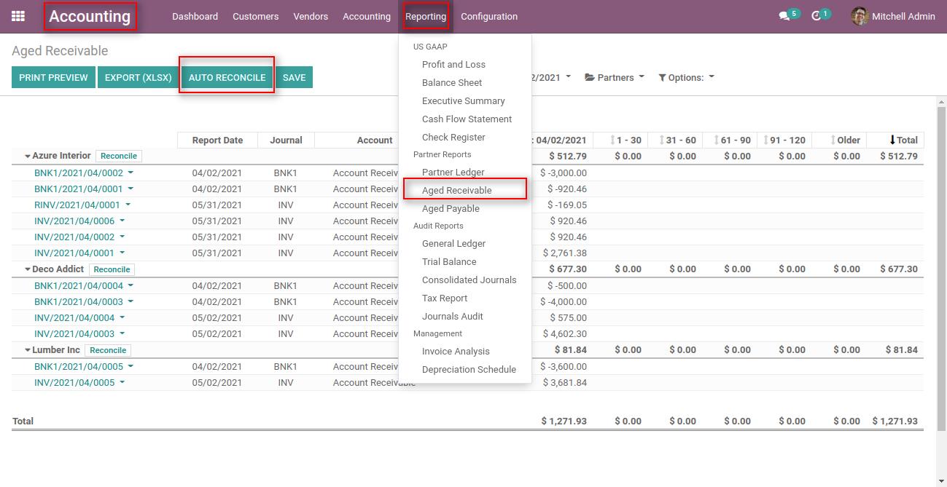Viewport: 947px width, 487px height.
Task: Click the sort icon on 91 - 120 column
Action: pyautogui.click(x=765, y=140)
